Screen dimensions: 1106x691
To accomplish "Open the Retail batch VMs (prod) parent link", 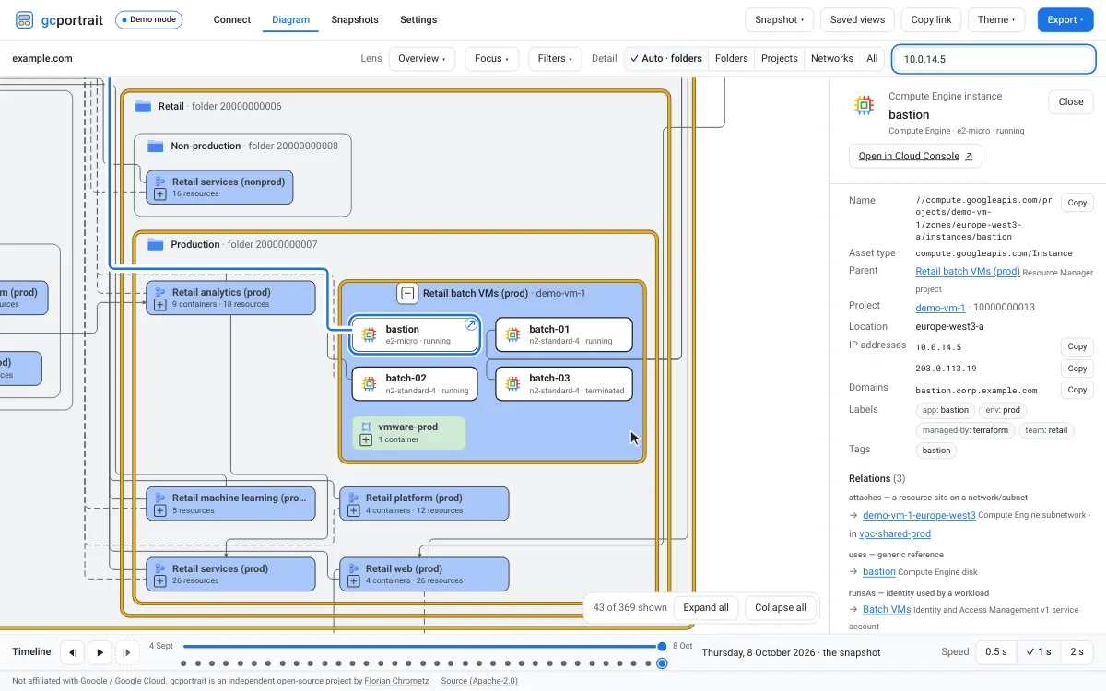I will 968,272.
